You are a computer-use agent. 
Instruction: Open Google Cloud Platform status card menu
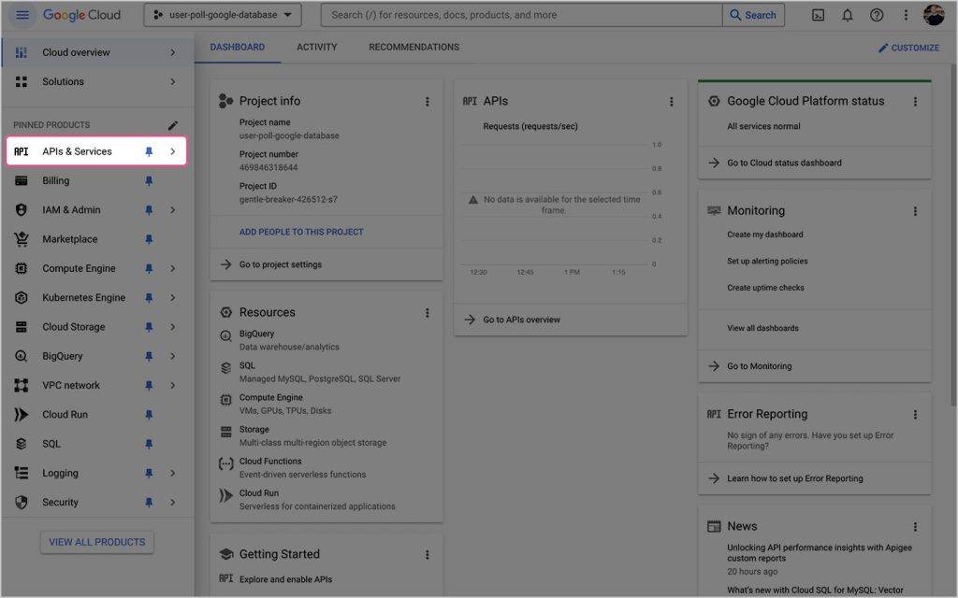coord(915,102)
